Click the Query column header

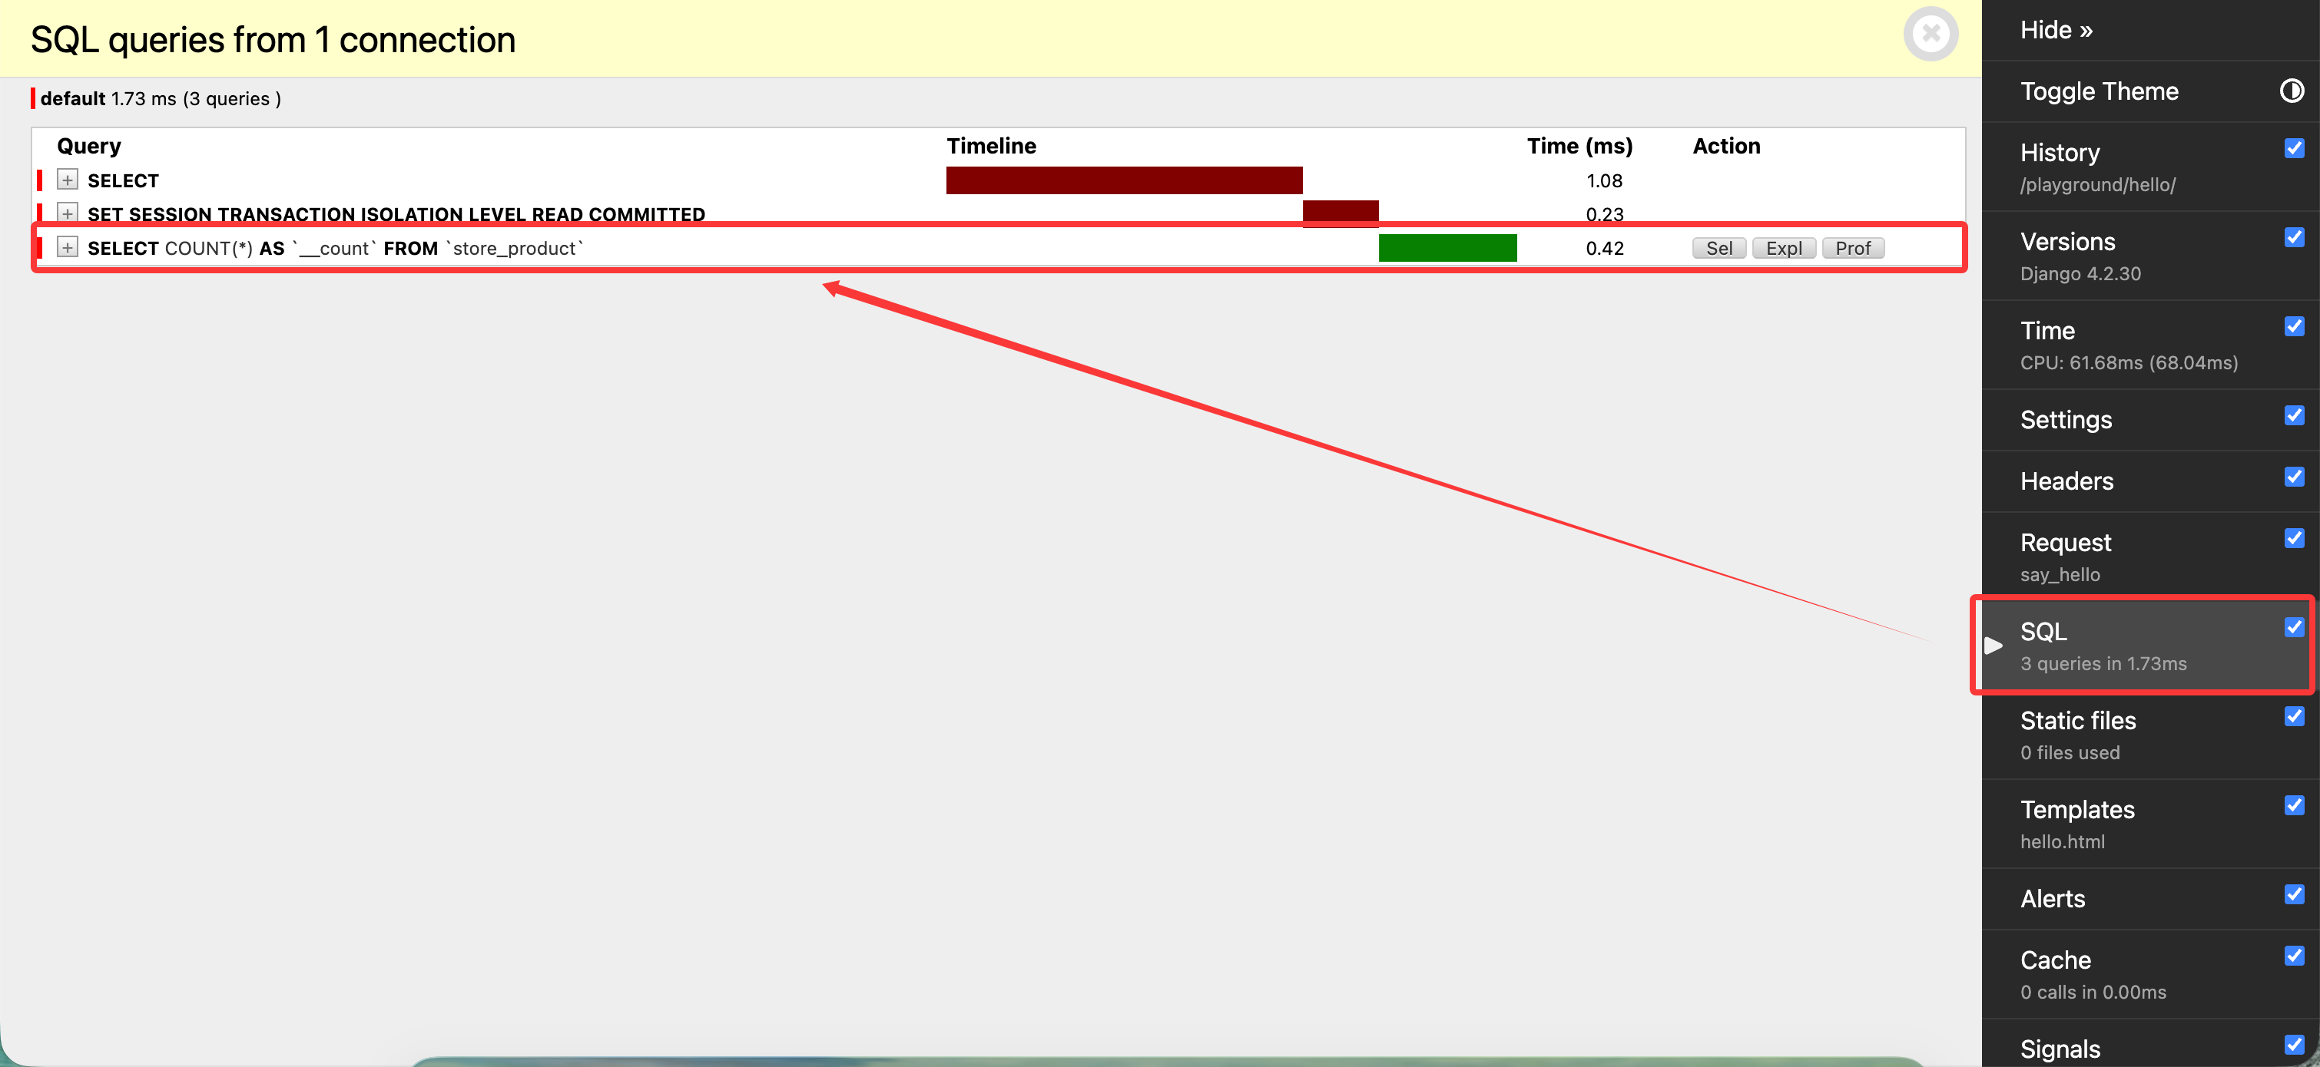pos(88,146)
